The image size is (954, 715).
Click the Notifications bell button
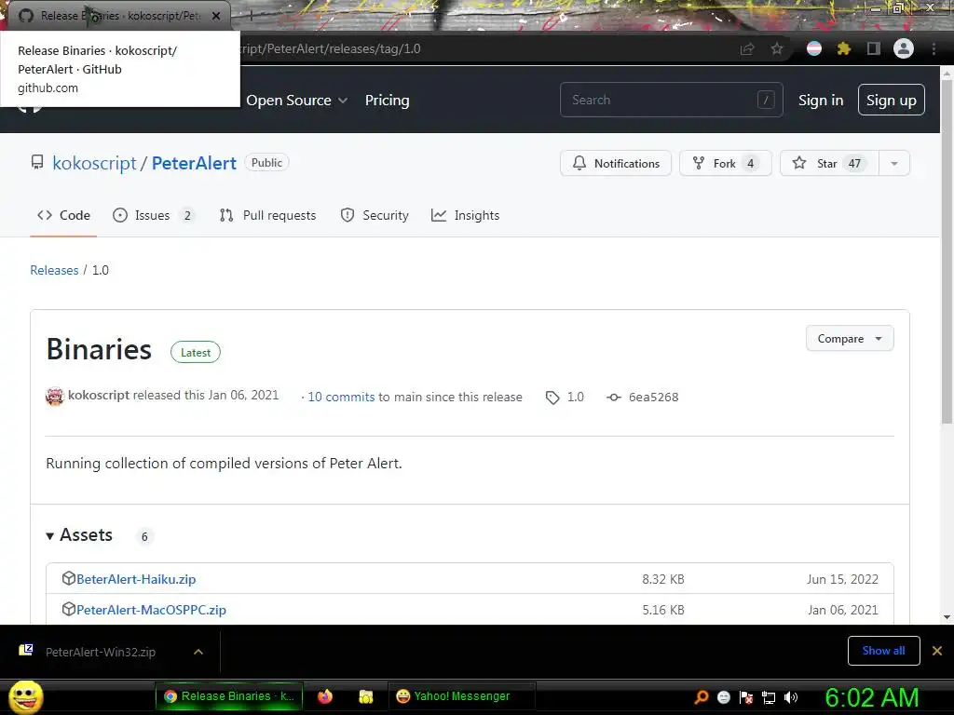[x=616, y=163]
